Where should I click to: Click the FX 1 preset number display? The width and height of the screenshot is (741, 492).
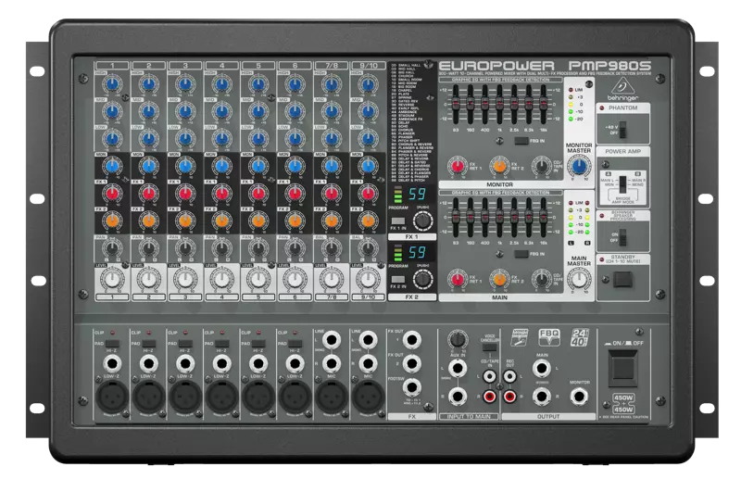coord(417,195)
